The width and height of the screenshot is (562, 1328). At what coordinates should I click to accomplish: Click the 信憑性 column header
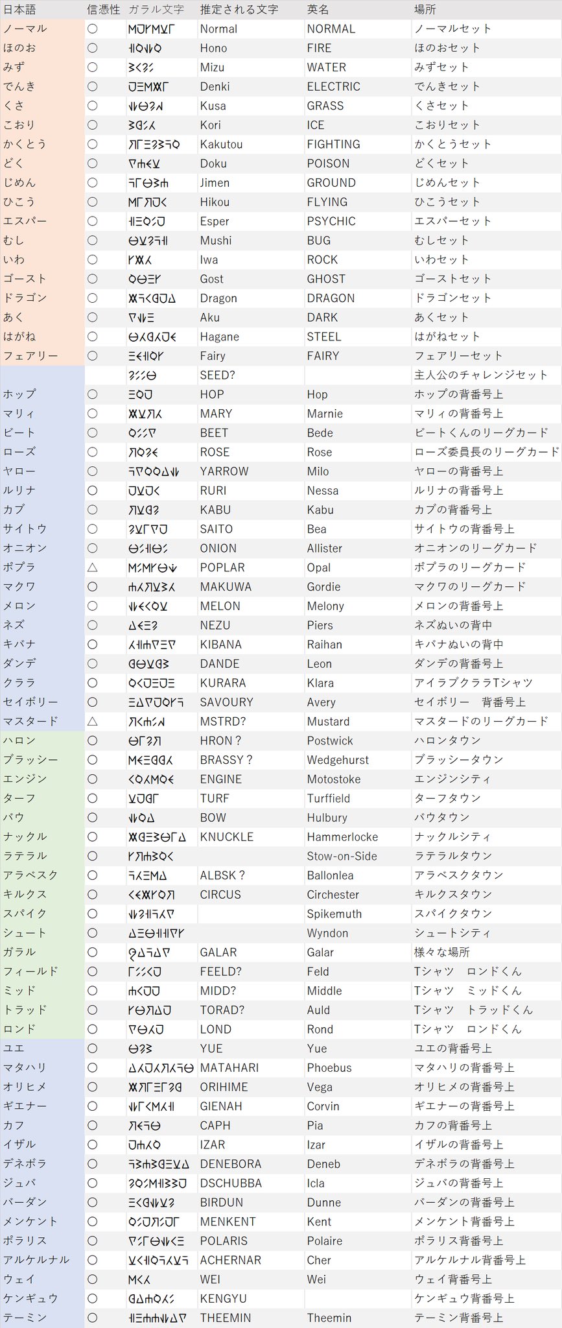tap(103, 10)
